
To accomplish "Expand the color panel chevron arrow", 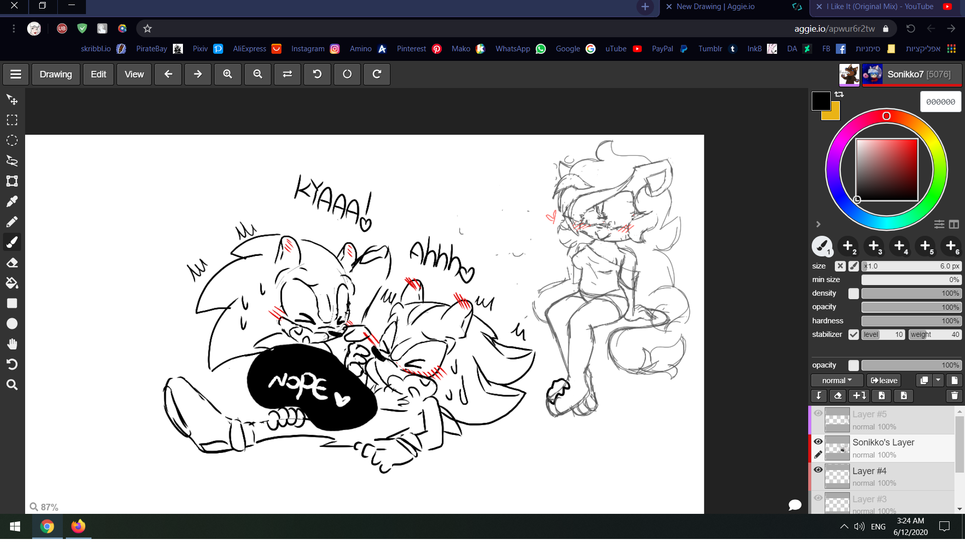I will tap(818, 224).
